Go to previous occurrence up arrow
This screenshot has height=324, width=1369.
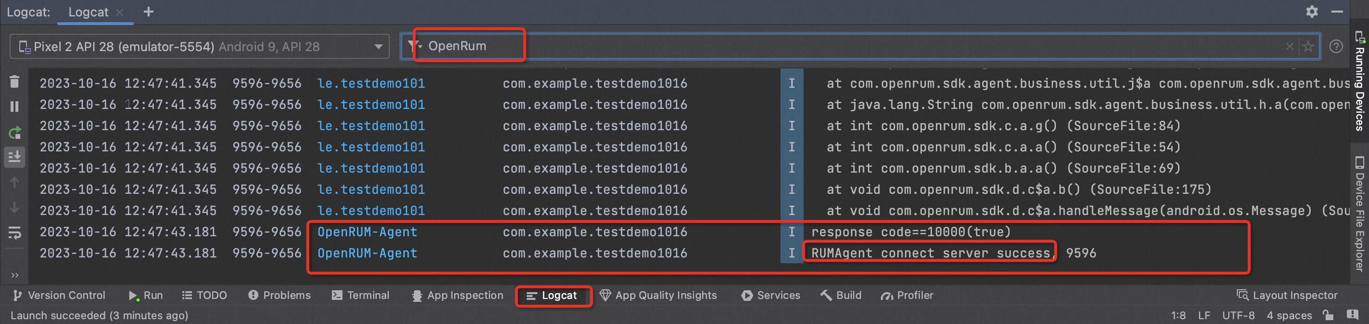coord(14,182)
